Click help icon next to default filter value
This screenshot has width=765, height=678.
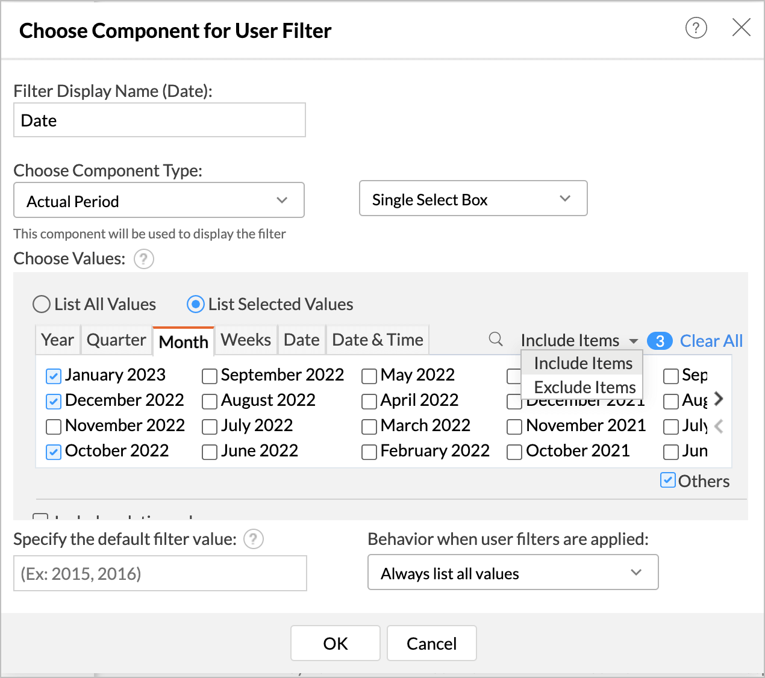click(254, 539)
